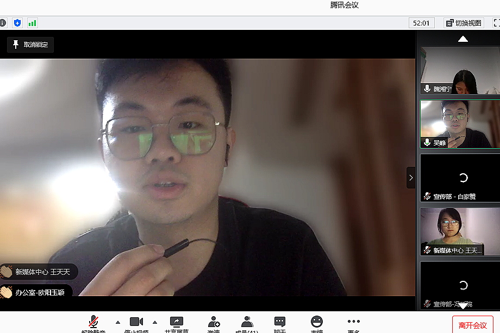Open the 切换视图 switch view menu

pyautogui.click(x=464, y=23)
